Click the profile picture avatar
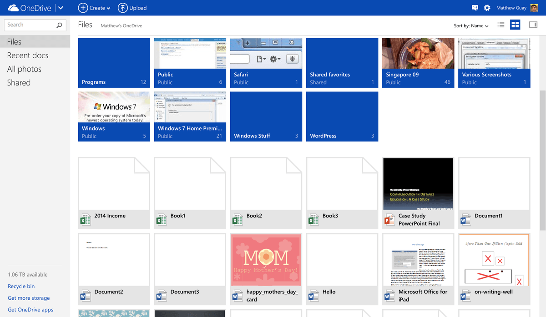 pos(535,8)
